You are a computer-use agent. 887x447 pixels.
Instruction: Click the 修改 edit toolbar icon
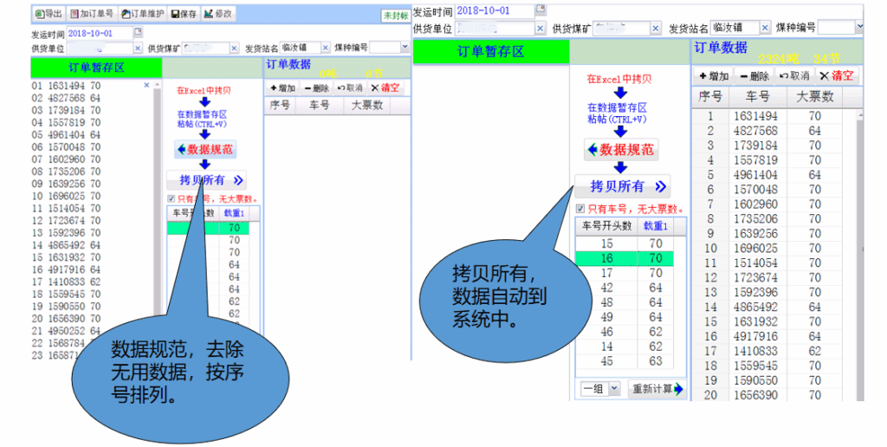(218, 14)
